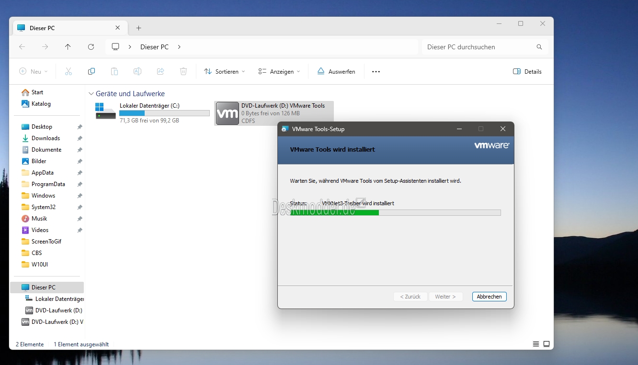Click the Copy icon in toolbar
Screen dimensions: 638x365
click(91, 71)
